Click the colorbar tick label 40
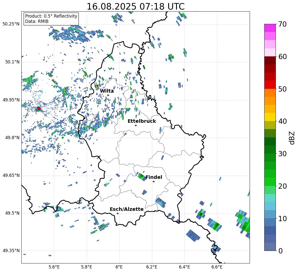This screenshot has height=272, width=298. point(283,121)
